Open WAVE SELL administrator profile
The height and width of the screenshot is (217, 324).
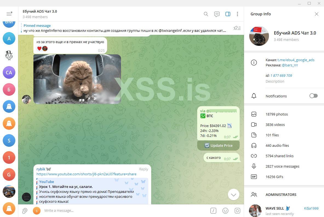284,210
